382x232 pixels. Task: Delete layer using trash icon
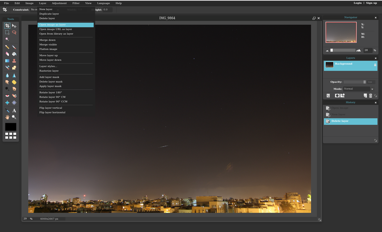coord(371,96)
